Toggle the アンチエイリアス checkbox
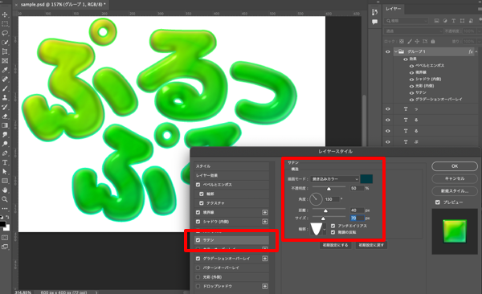482x294 pixels. [x=333, y=226]
